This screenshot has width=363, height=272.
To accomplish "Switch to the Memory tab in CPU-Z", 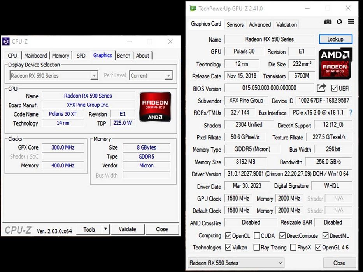I will pyautogui.click(x=61, y=56).
